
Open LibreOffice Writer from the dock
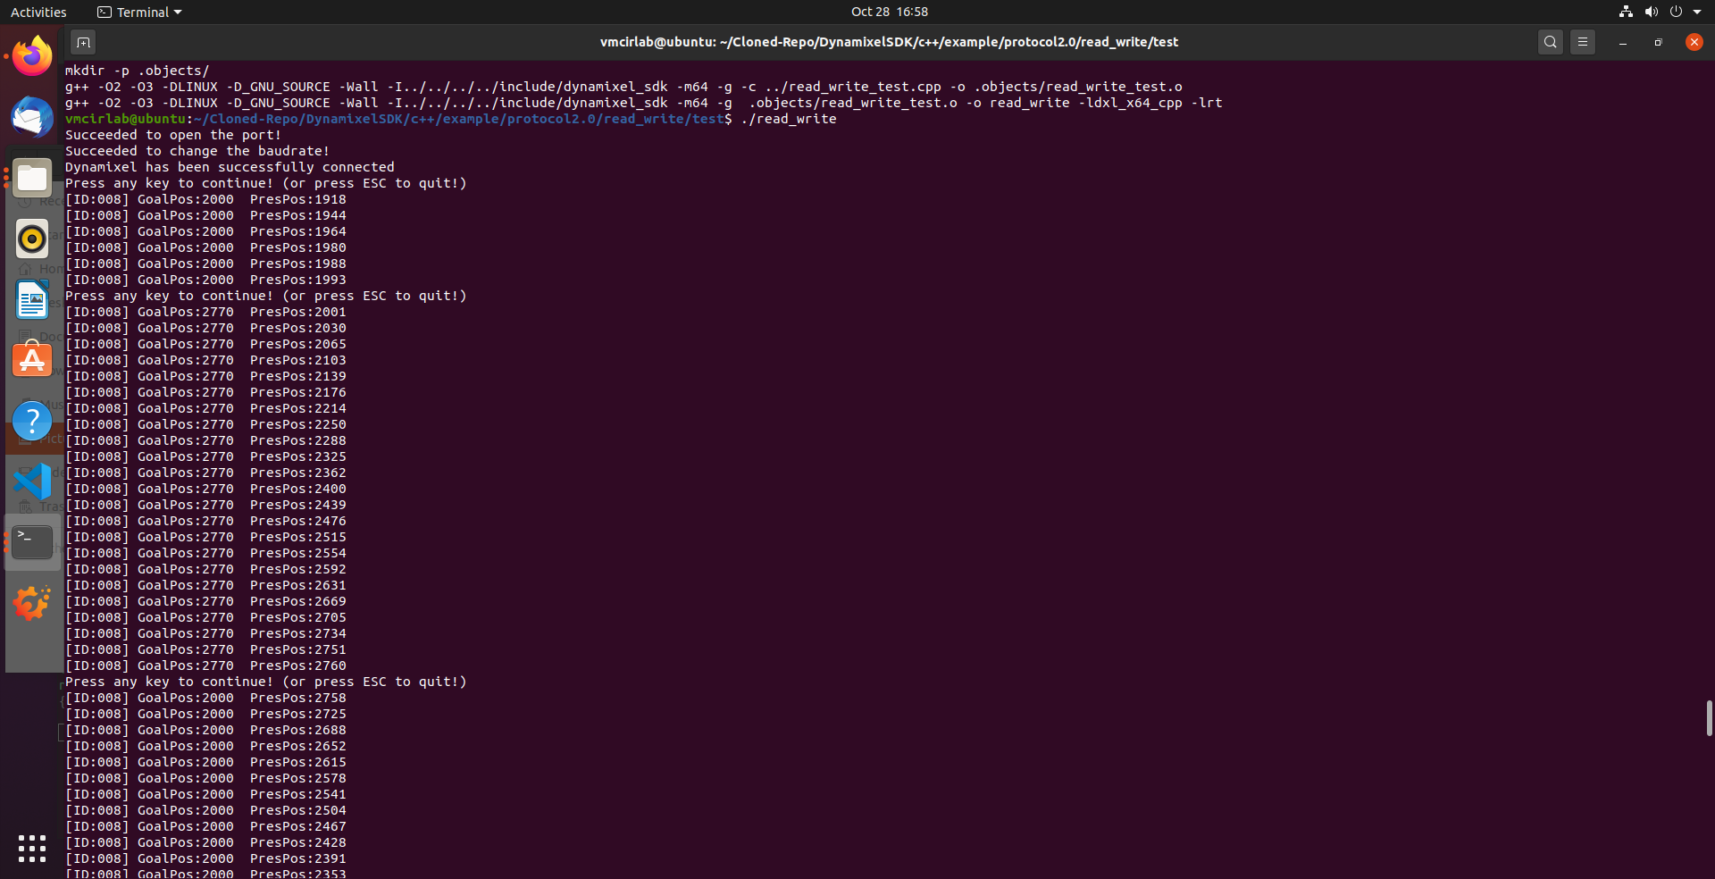pos(31,299)
